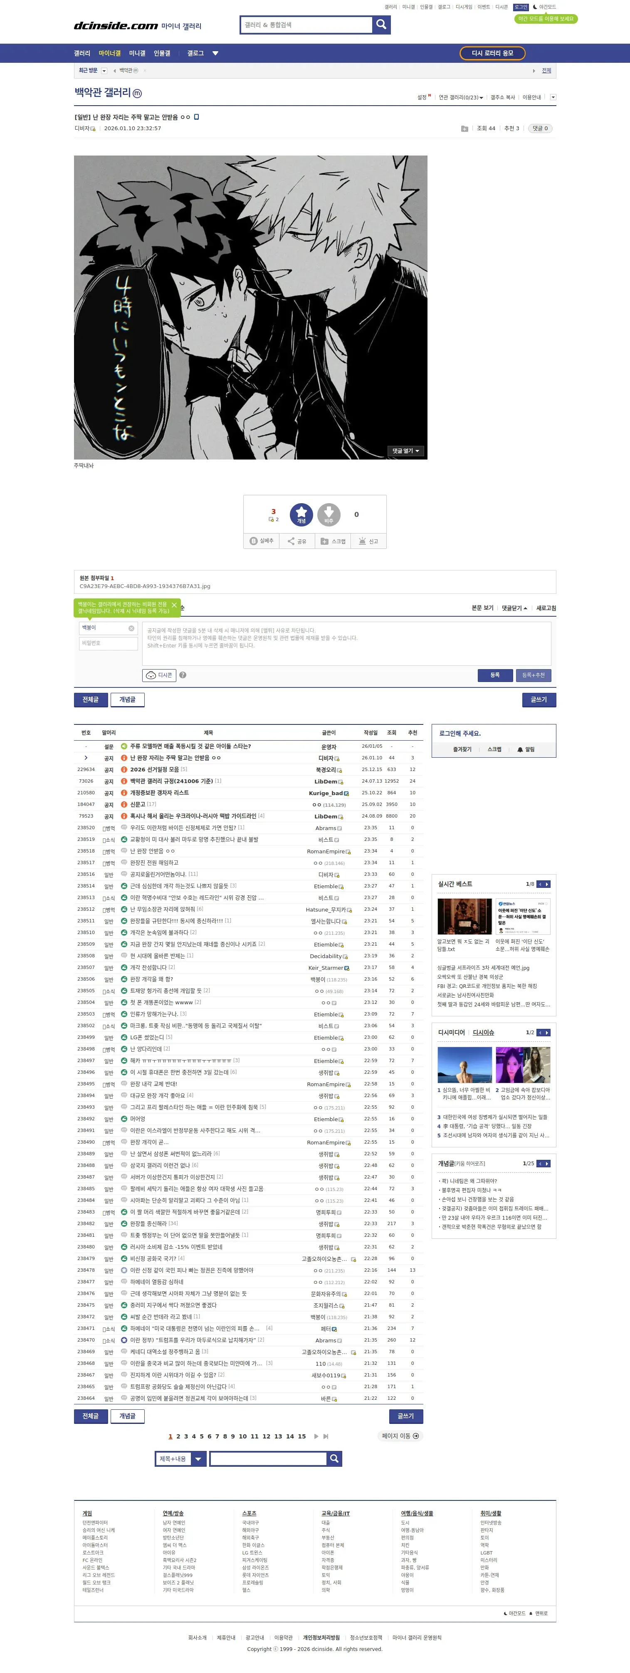The width and height of the screenshot is (630, 1673).
Task: Open the dropdown arrow next to 이용안내
Action: [553, 97]
